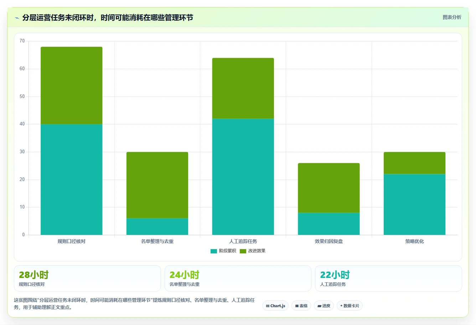Click the 阶段累积 legend label
The height and width of the screenshot is (325, 476).
227,251
